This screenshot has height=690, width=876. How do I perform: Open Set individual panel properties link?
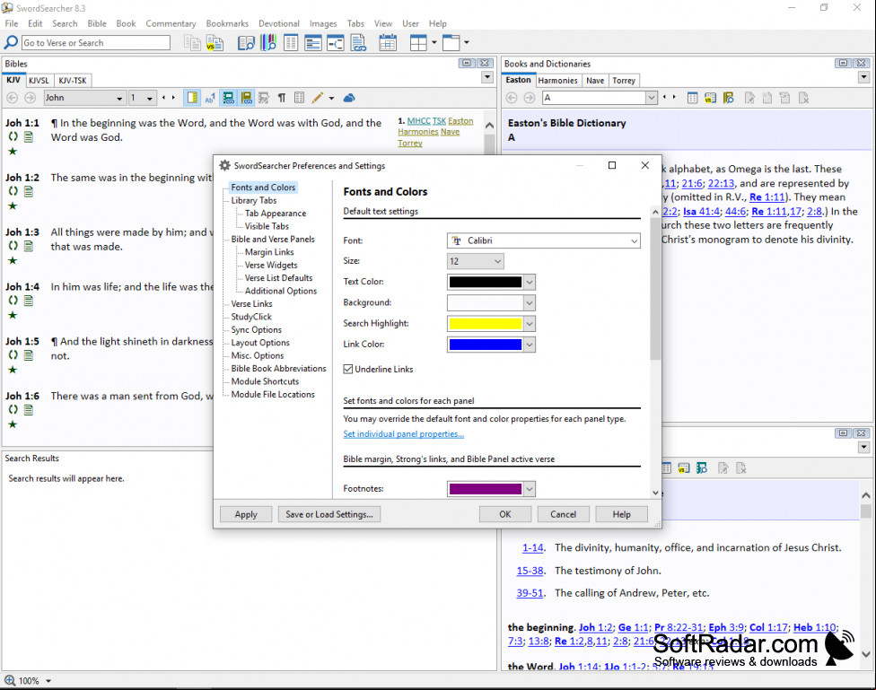point(403,434)
